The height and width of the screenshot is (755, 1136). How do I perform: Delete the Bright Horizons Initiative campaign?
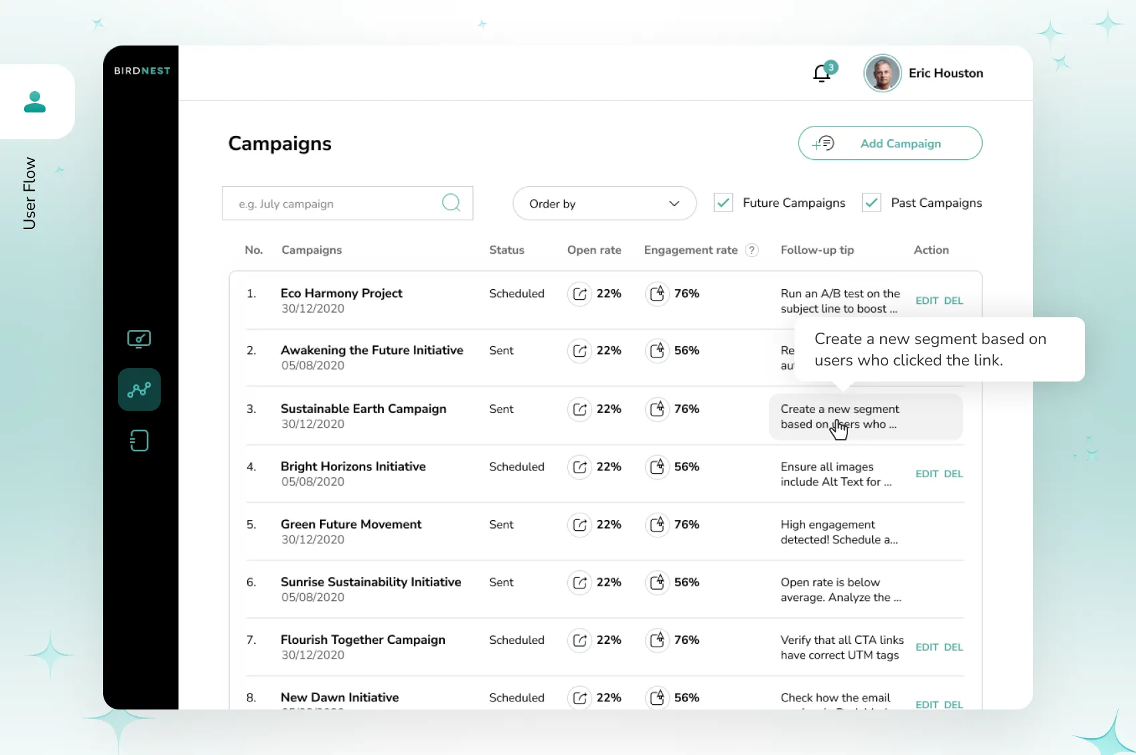point(953,474)
